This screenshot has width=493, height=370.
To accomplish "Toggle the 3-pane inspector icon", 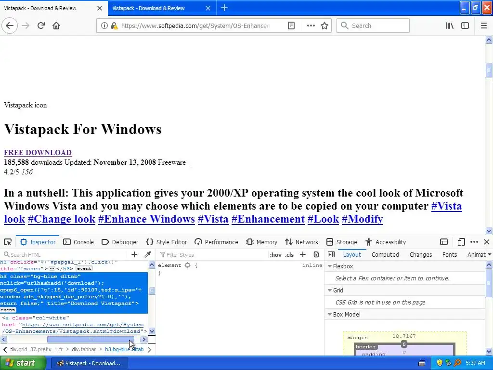I will tap(331, 254).
